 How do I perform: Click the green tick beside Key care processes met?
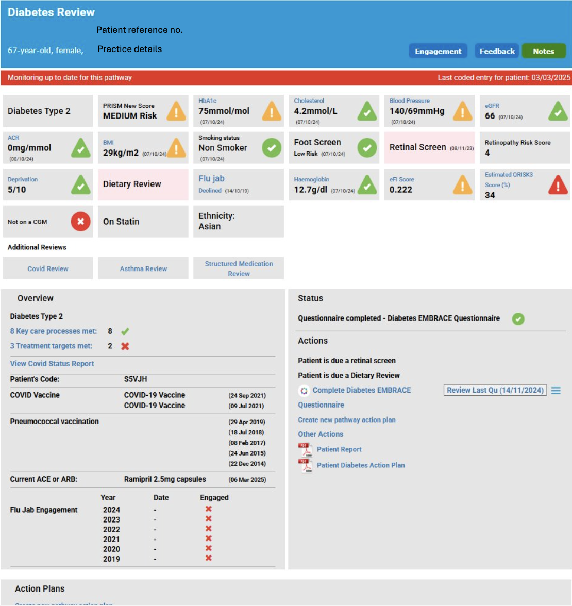point(125,332)
